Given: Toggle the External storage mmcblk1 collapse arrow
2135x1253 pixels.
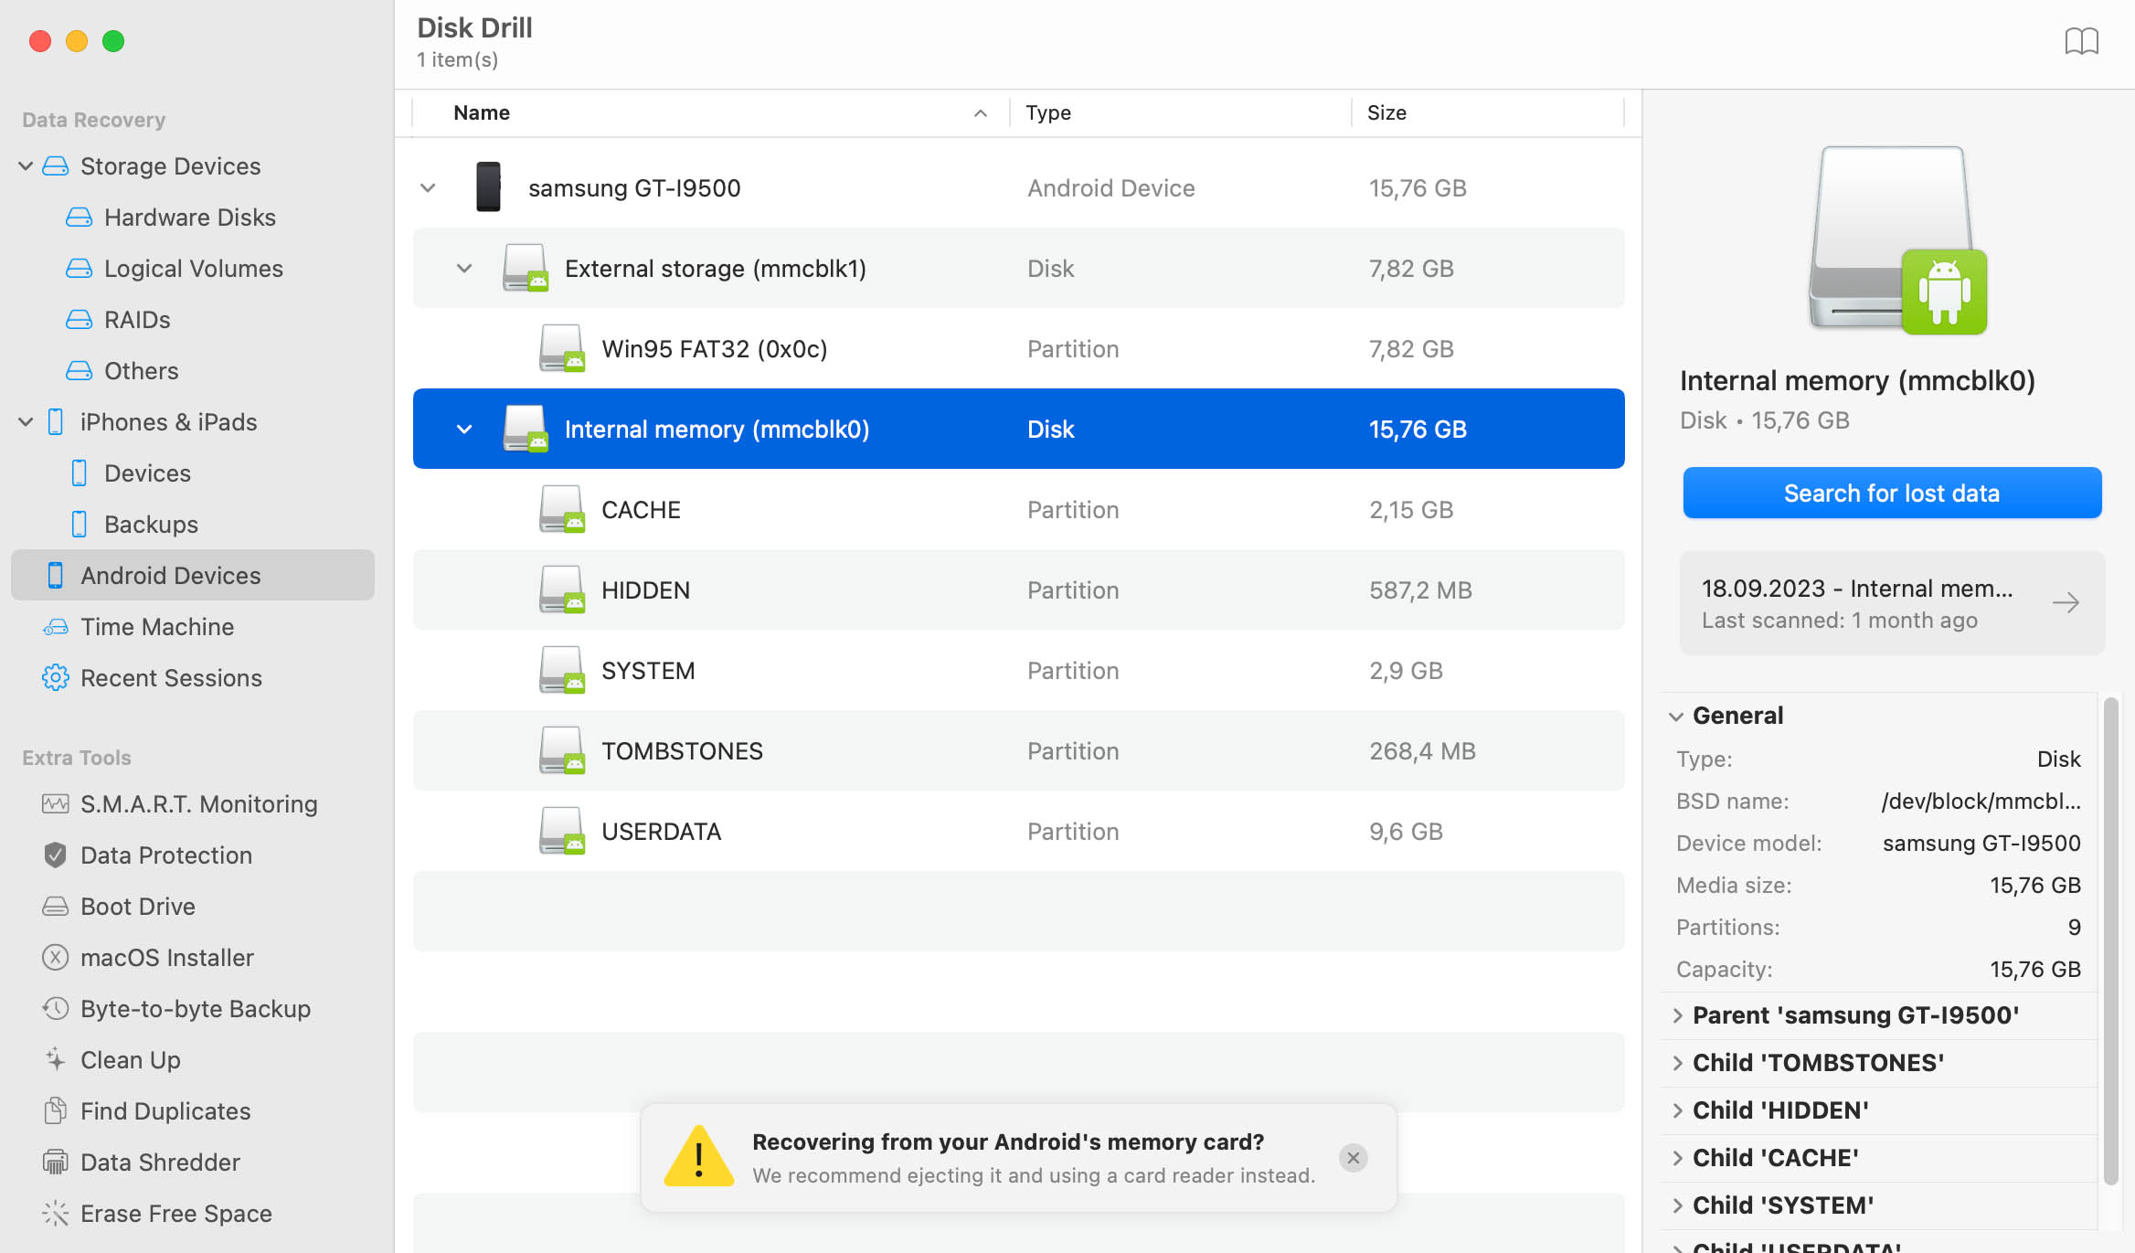Looking at the screenshot, I should click(x=463, y=269).
